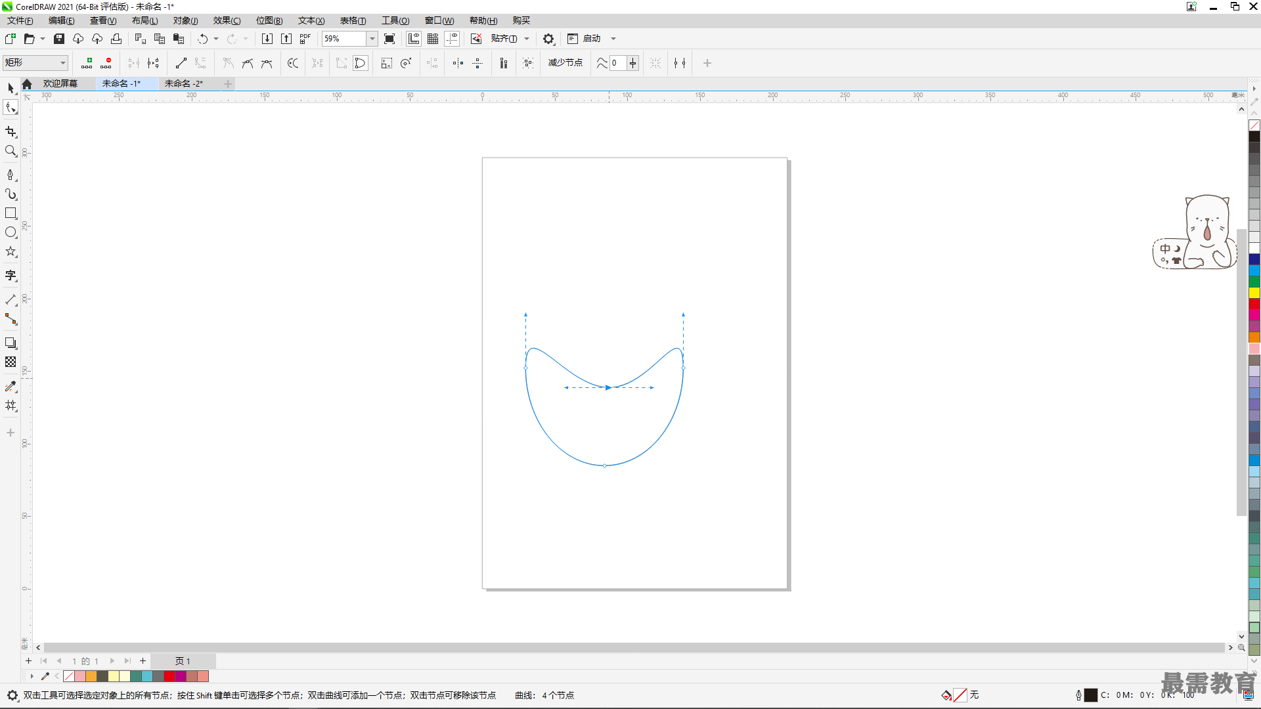Select the Parallel Dimension line tool

pos(11,300)
